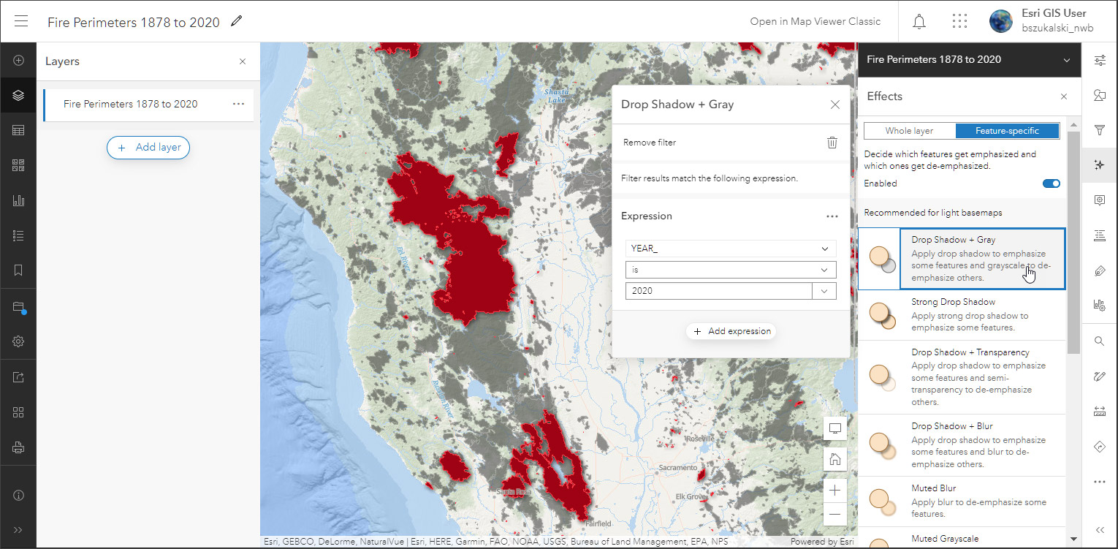Open the main hamburger menu

click(20, 21)
